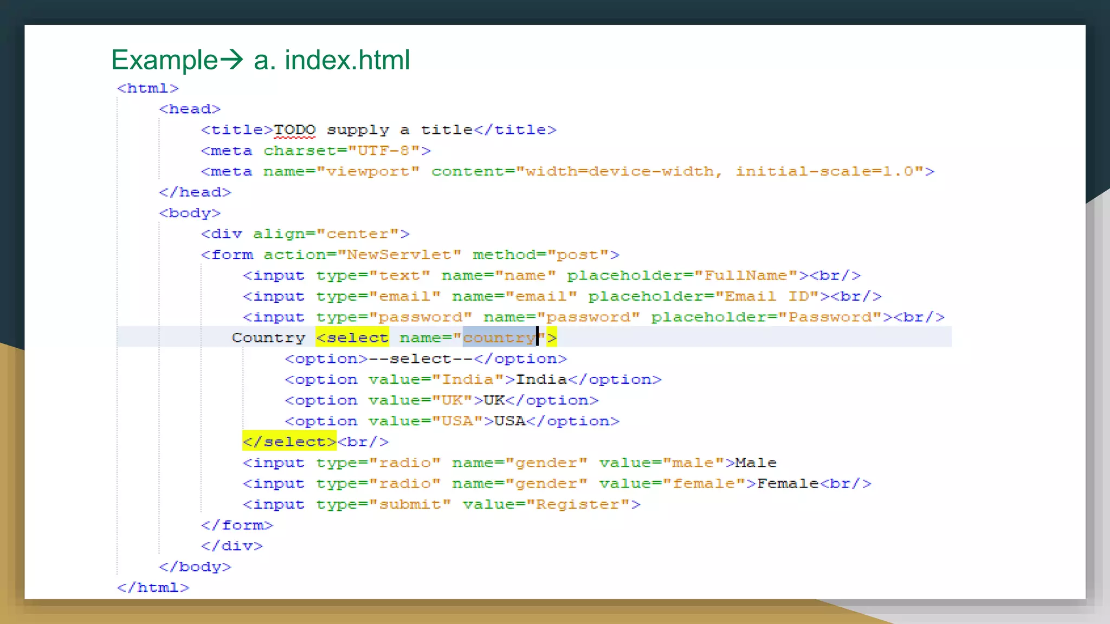The width and height of the screenshot is (1110, 624).
Task: Click the female radio input line
Action: (x=556, y=484)
